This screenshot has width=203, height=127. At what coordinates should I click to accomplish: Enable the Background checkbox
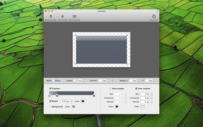50,107
